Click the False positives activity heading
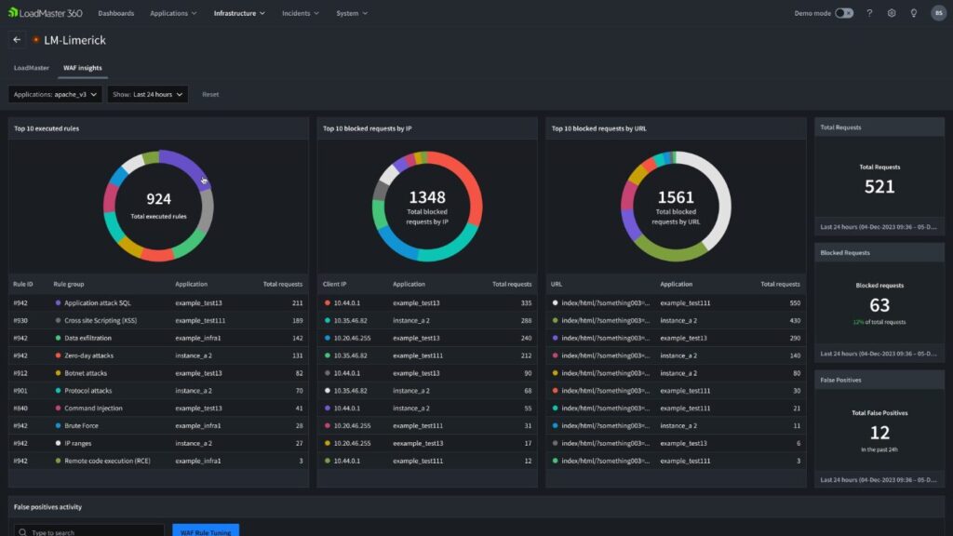This screenshot has width=953, height=536. pos(48,507)
